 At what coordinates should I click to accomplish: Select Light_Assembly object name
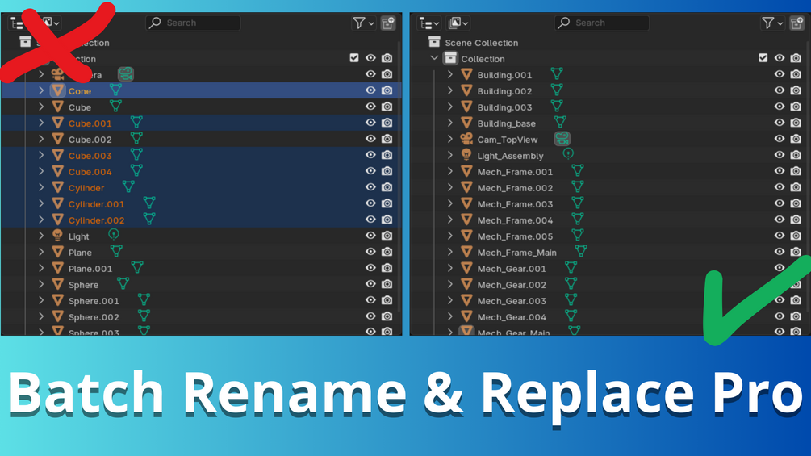click(510, 156)
